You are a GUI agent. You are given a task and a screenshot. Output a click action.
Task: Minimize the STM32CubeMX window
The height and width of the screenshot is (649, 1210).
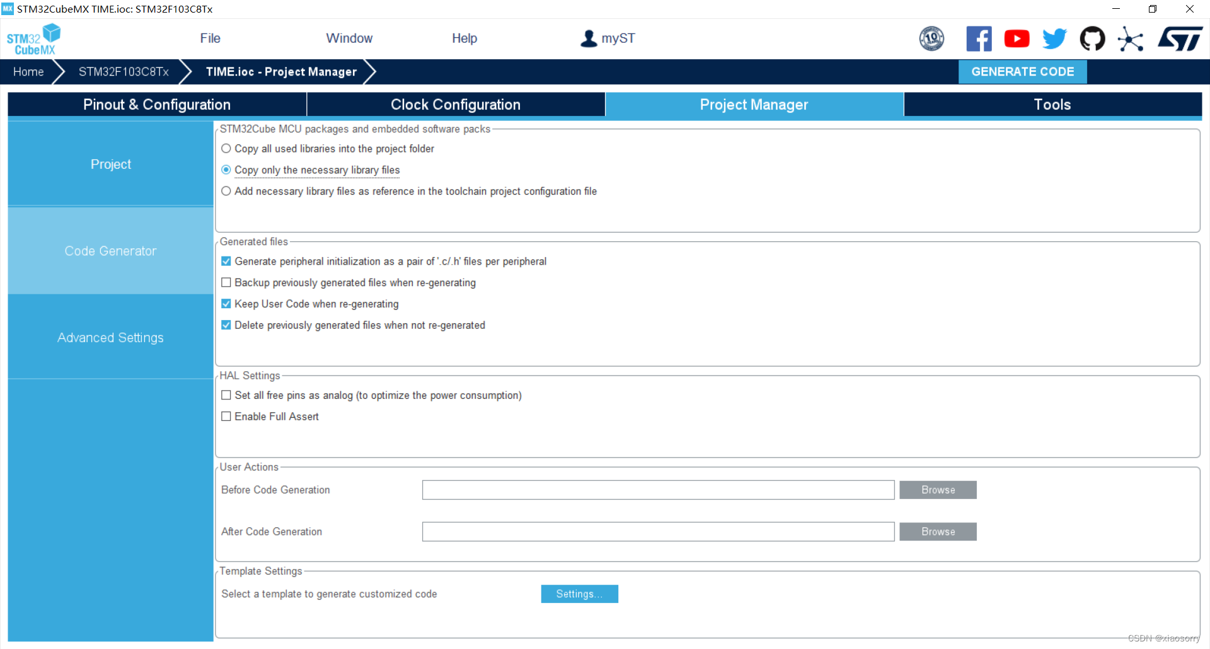point(1115,9)
